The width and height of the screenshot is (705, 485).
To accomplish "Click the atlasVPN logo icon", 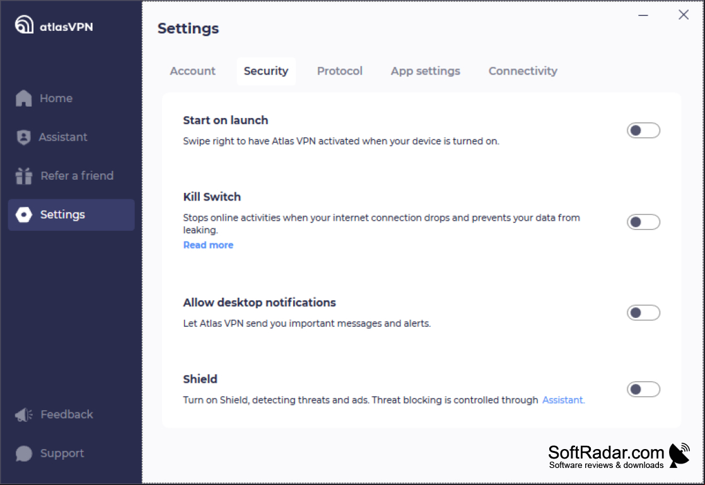I will tap(24, 24).
